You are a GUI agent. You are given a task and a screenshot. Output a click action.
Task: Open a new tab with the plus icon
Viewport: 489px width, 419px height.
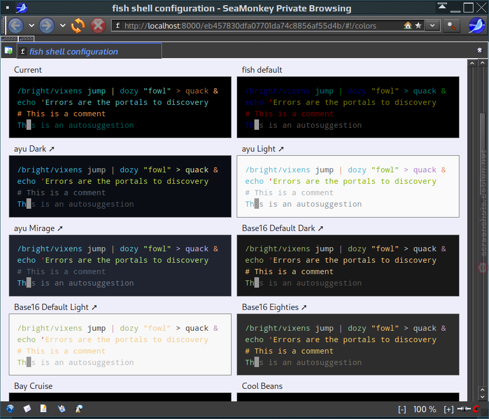[x=8, y=50]
